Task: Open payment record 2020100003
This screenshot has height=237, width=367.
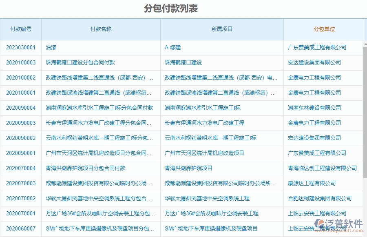Action: (20, 62)
